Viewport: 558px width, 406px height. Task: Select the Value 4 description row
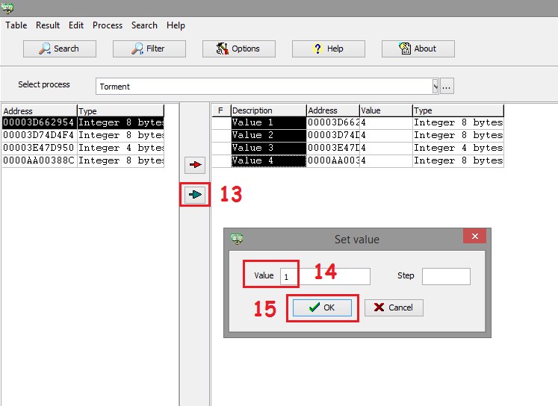tap(269, 161)
